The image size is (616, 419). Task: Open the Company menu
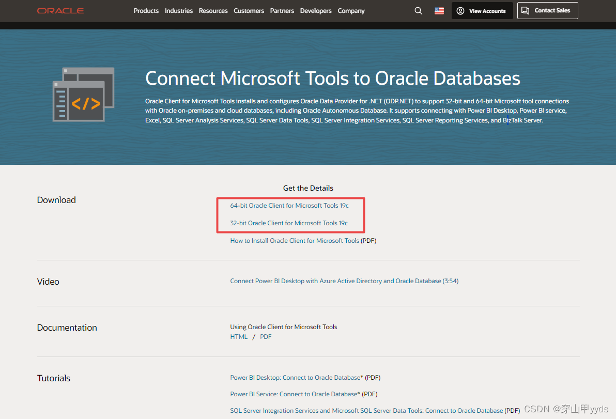tap(351, 11)
